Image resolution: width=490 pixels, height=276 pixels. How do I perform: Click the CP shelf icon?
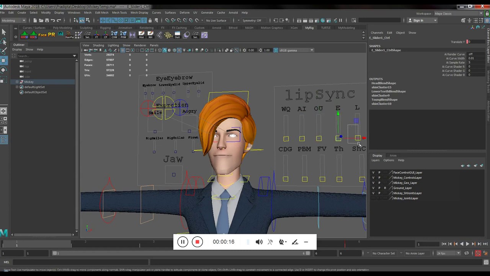click(105, 35)
